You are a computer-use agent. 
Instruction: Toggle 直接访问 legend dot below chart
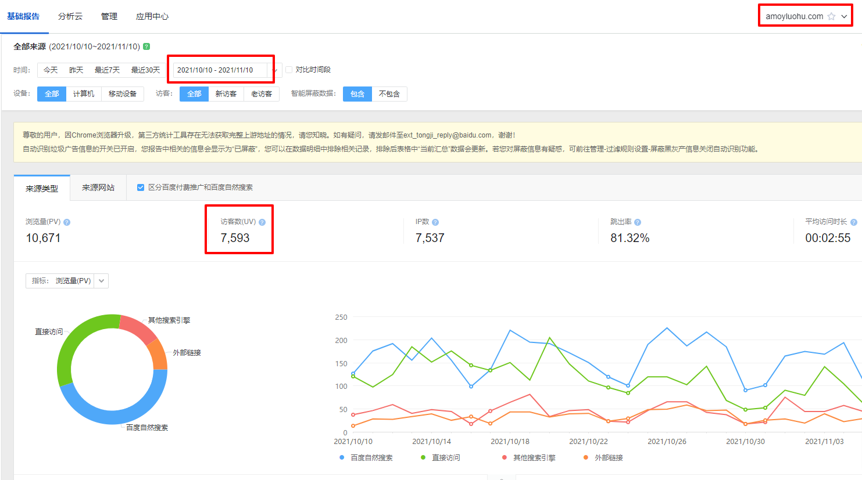click(423, 458)
